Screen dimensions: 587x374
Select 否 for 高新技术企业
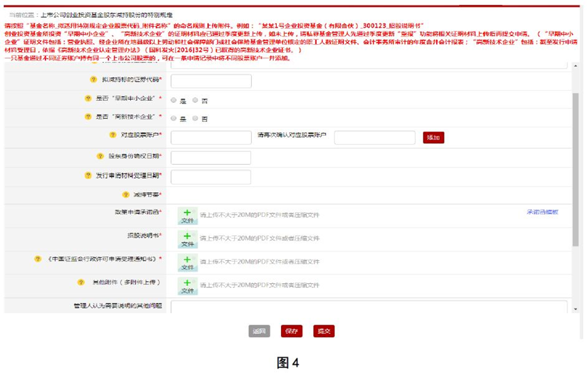[x=195, y=119]
